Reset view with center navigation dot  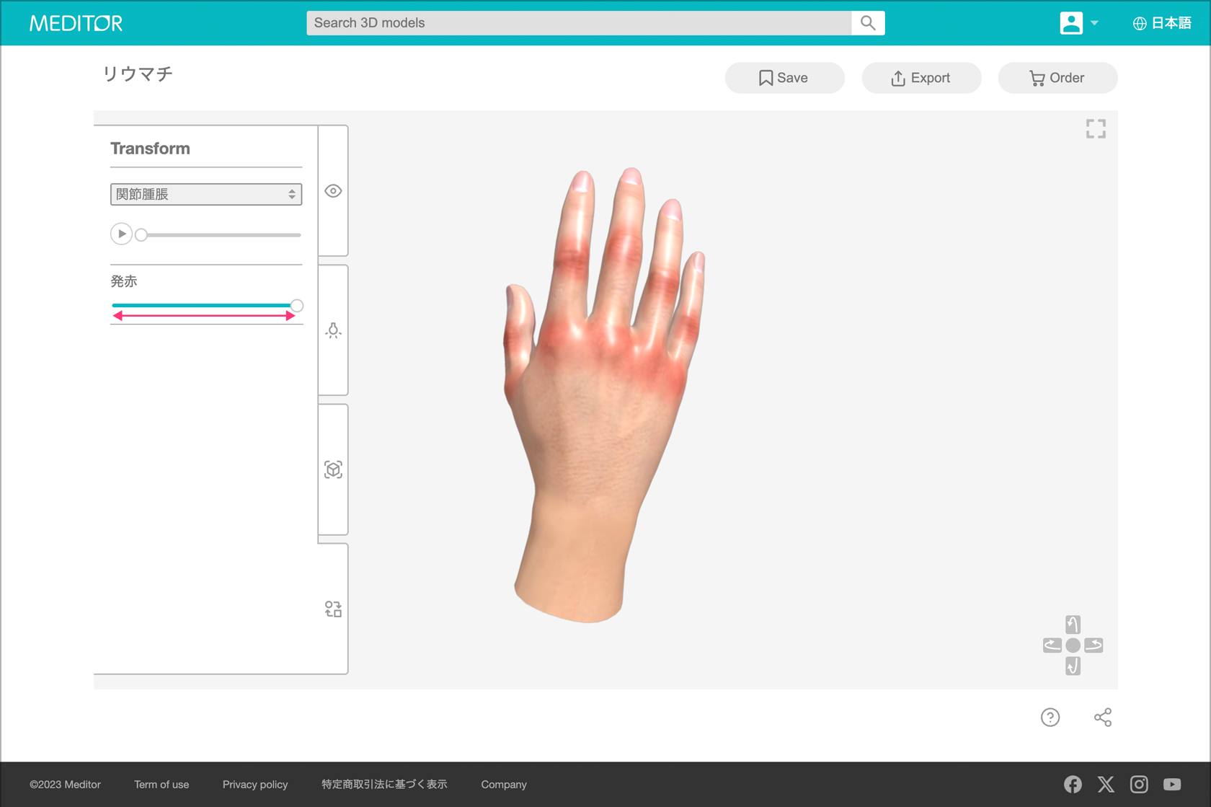pos(1073,645)
